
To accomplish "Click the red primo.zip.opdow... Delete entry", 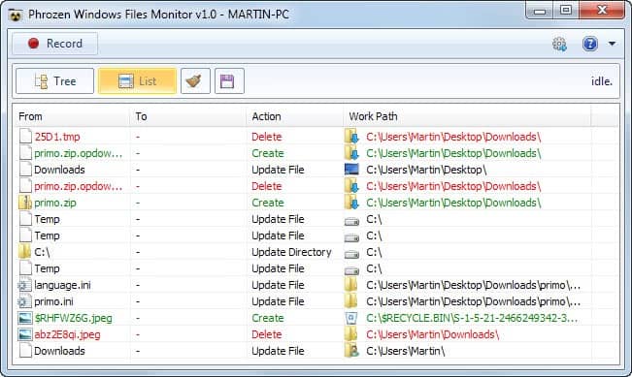I will (x=79, y=186).
